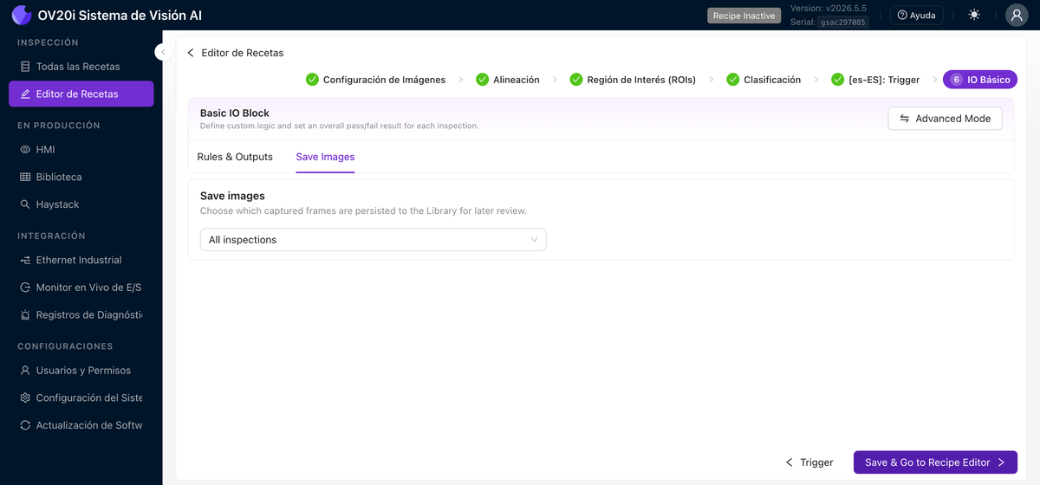Click the Recipe Inactive status badge
The width and height of the screenshot is (1040, 485).
point(744,16)
